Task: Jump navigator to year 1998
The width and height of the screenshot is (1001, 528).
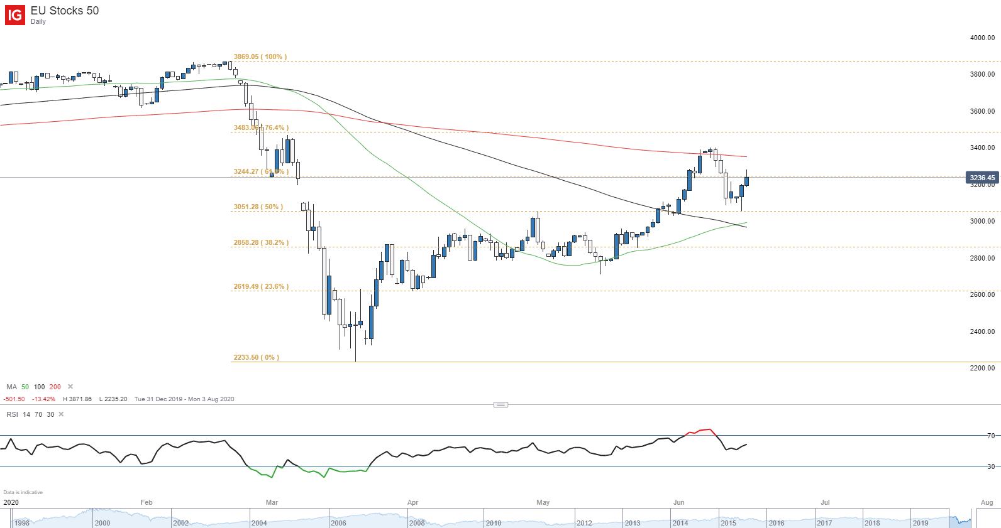Action: pyautogui.click(x=22, y=523)
